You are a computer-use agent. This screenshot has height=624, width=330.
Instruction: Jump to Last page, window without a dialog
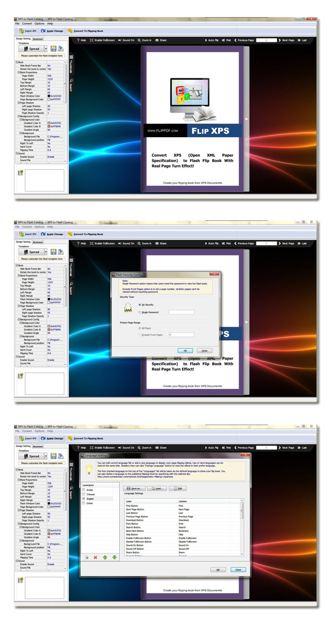pos(302,40)
